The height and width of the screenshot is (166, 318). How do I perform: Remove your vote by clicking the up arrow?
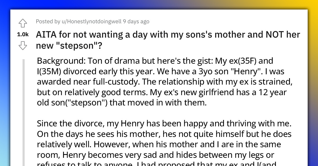[x=23, y=23]
